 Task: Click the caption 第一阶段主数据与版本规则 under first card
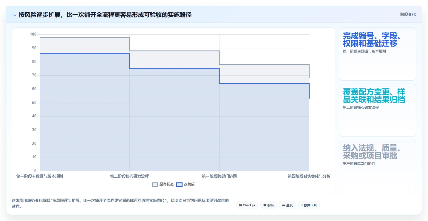point(364,51)
